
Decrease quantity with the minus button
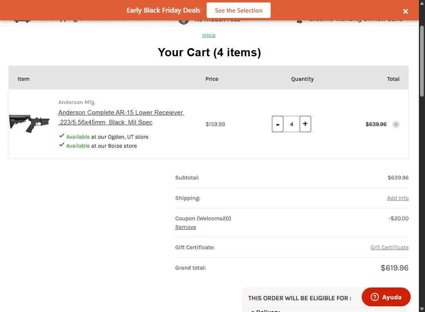pyautogui.click(x=278, y=124)
